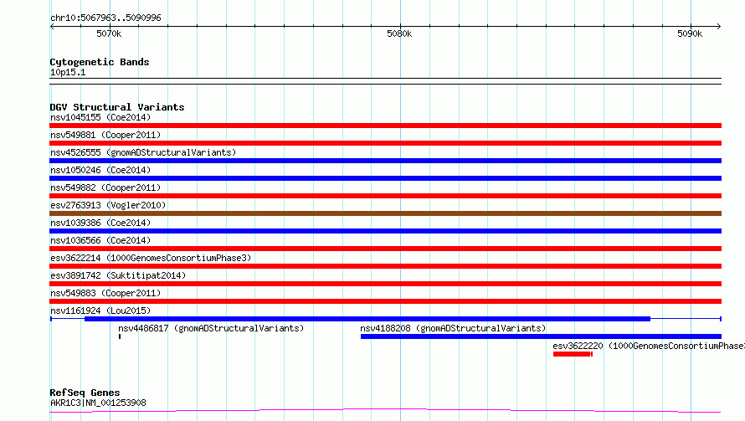Open variant nsv549883 (Cooper2011) label
The width and height of the screenshot is (745, 421).
click(105, 293)
